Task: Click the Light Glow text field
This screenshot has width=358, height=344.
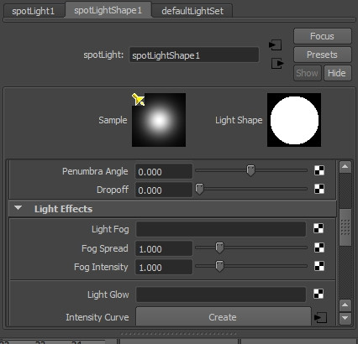Action: [221, 294]
